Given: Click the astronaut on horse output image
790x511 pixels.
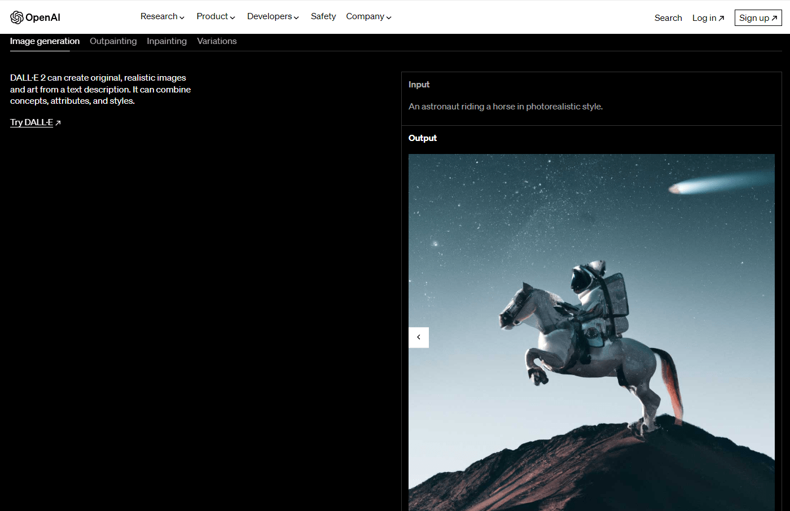Looking at the screenshot, I should tap(591, 332).
